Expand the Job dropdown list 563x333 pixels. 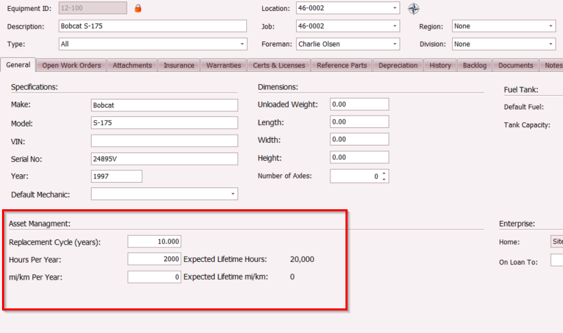pos(395,26)
